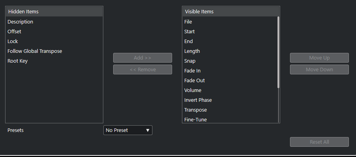
Task: Select Fade Out in Visible Items
Action: tap(195, 81)
